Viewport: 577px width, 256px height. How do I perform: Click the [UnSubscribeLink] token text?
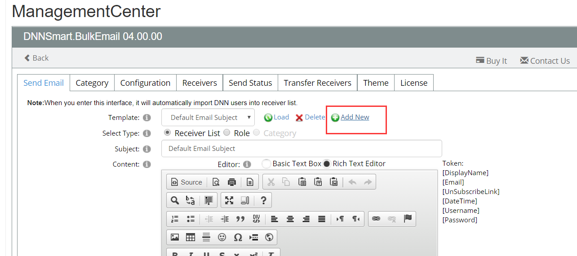pyautogui.click(x=471, y=192)
